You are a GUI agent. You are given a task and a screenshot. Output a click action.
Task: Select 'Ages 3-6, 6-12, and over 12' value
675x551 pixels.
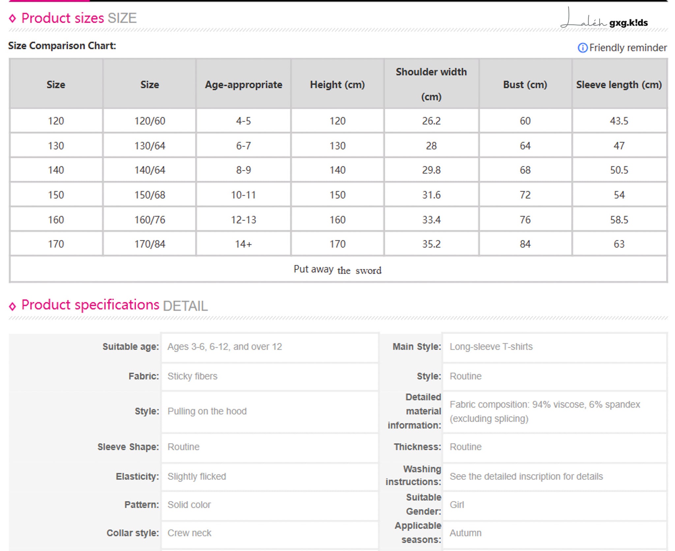[225, 347]
